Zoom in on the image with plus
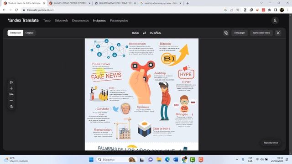 (x=11, y=88)
